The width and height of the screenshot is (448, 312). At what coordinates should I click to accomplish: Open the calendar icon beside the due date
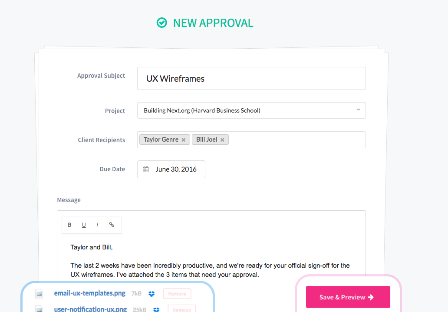(x=145, y=169)
